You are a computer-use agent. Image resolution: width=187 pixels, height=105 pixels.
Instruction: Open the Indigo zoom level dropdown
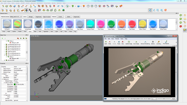154,99
